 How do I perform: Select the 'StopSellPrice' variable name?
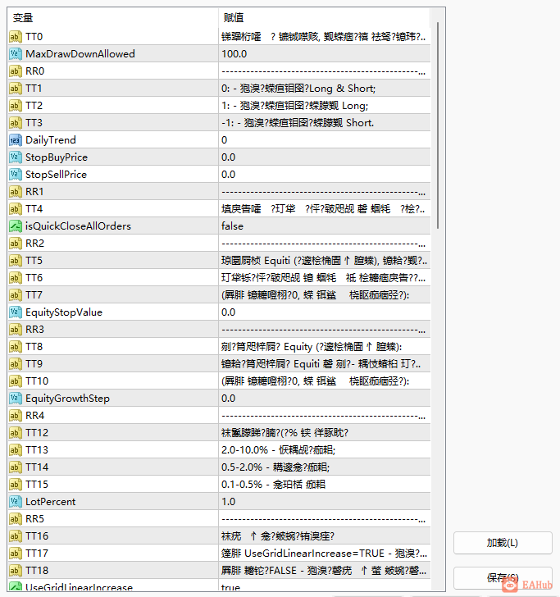pyautogui.click(x=56, y=175)
